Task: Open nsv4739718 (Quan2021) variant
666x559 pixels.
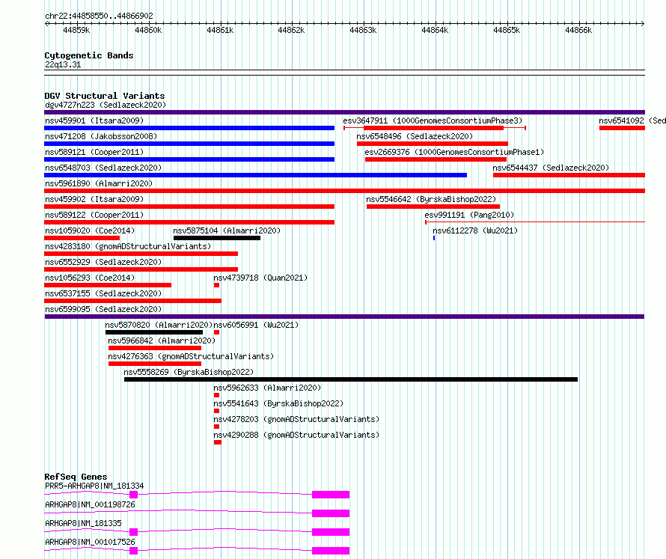Action: tap(260, 278)
